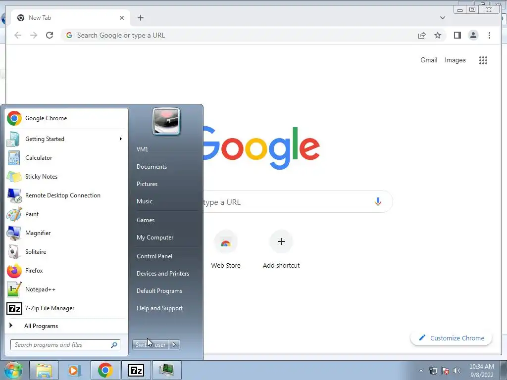Open Magnifier tool
This screenshot has height=380, width=507.
66,233
